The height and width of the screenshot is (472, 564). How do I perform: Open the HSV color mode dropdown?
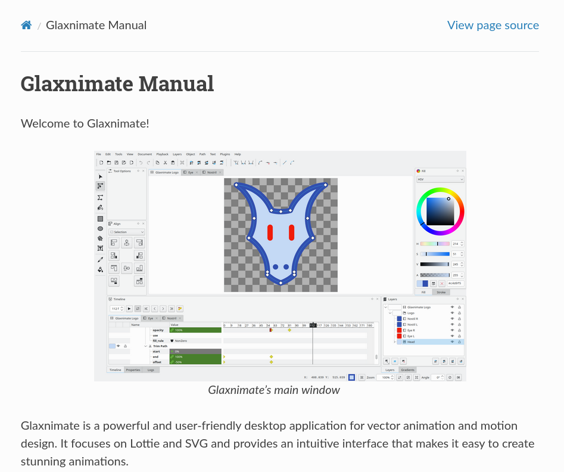[x=440, y=179]
